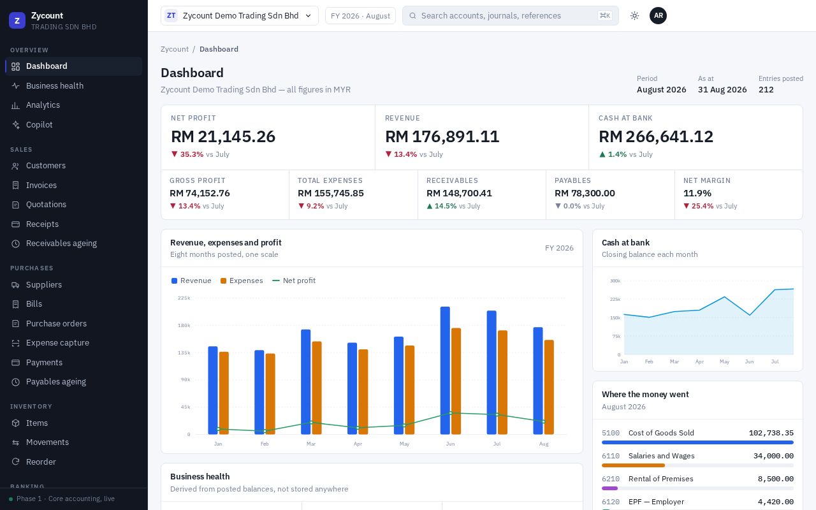Click the Business health pulse icon

pyautogui.click(x=16, y=86)
